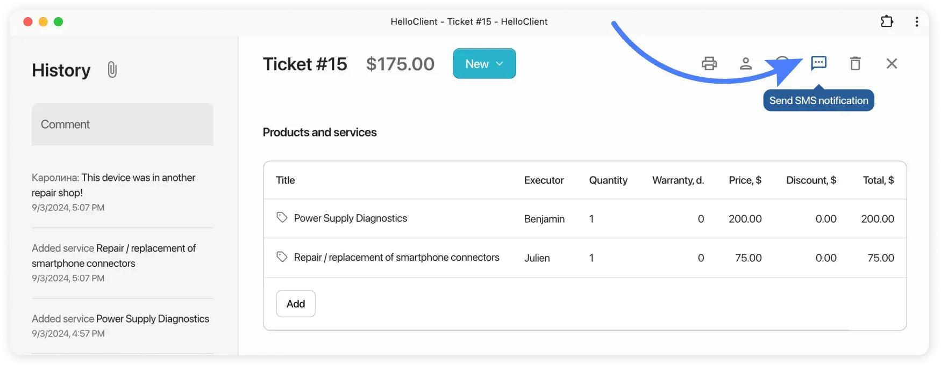Click the history entry about another repair shop
The width and height of the screenshot is (941, 367).
tap(113, 185)
